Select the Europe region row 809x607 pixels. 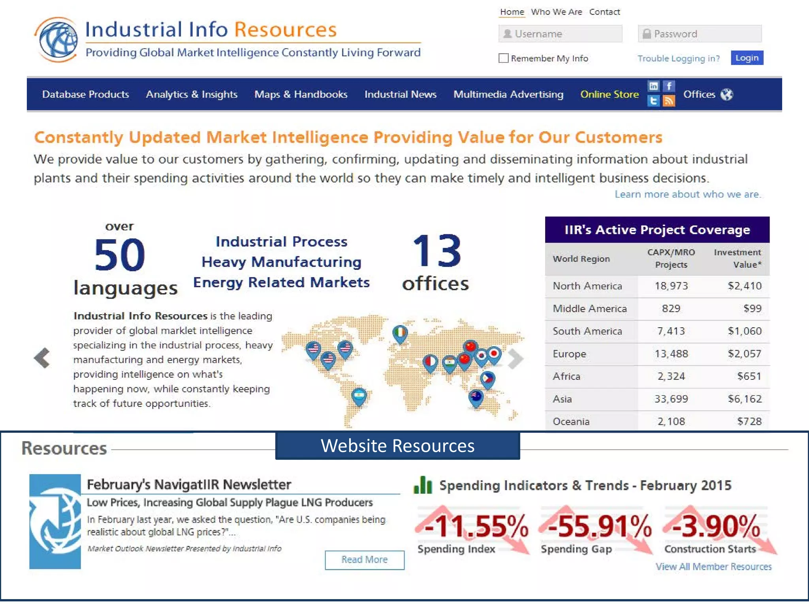point(657,354)
